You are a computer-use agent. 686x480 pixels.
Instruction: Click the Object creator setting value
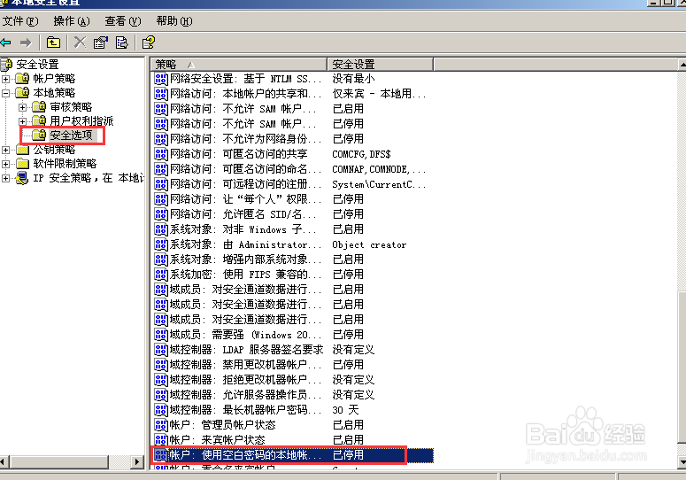(369, 244)
